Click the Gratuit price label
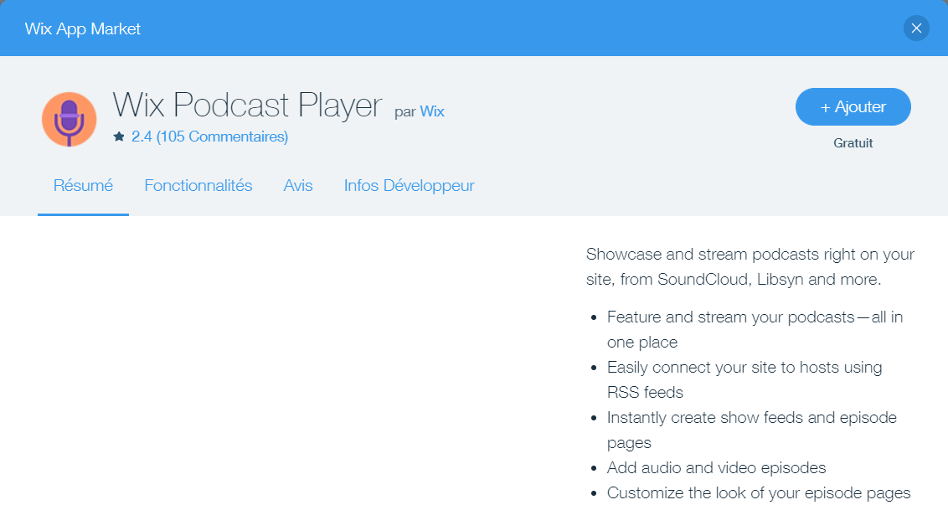948x505 pixels. point(853,143)
